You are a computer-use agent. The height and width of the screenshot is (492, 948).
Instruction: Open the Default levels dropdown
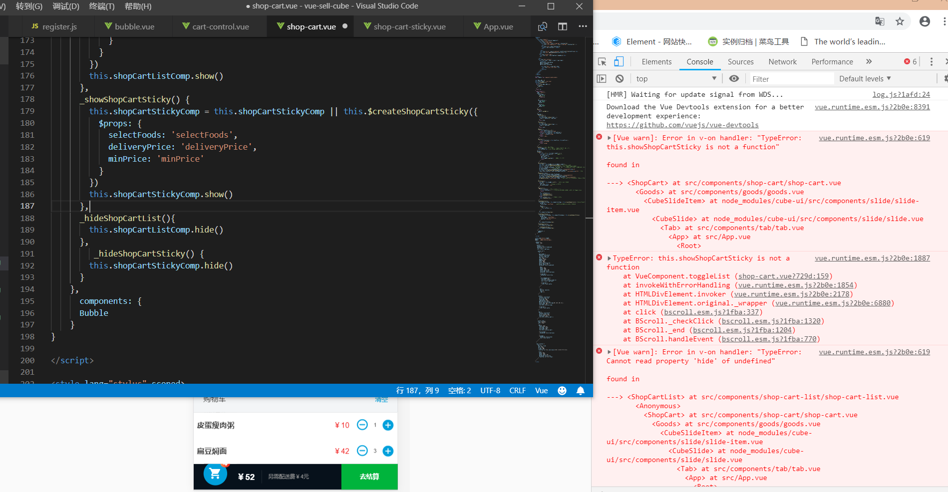point(865,79)
